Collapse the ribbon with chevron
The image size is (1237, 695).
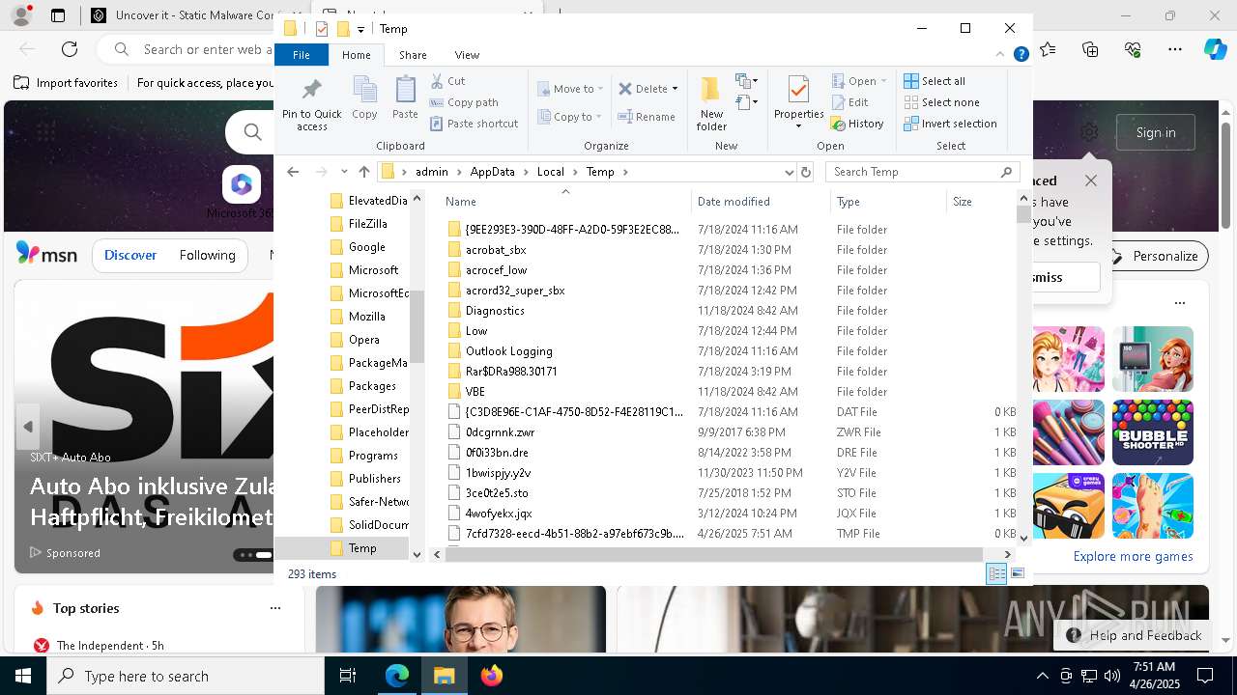(x=1001, y=55)
